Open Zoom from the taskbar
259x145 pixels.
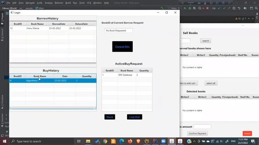click(x=163, y=141)
